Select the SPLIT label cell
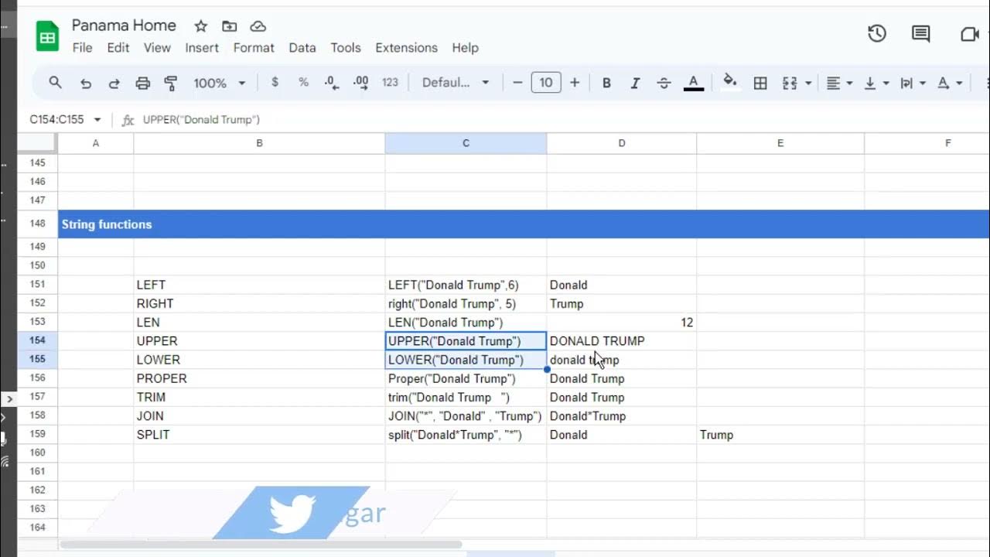The image size is (990, 557). [259, 435]
